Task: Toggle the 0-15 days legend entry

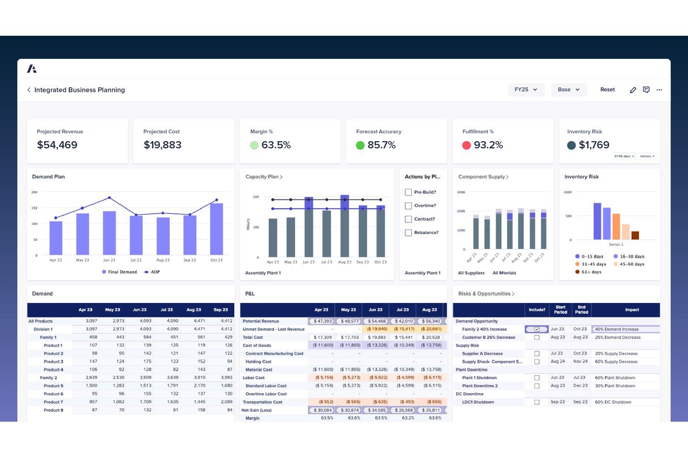Action: (x=589, y=257)
